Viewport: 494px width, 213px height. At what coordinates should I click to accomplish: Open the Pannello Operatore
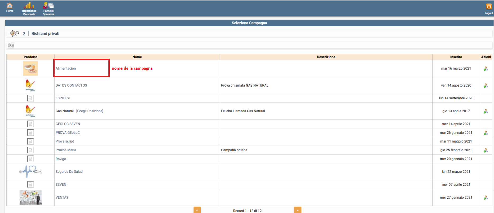pos(48,6)
